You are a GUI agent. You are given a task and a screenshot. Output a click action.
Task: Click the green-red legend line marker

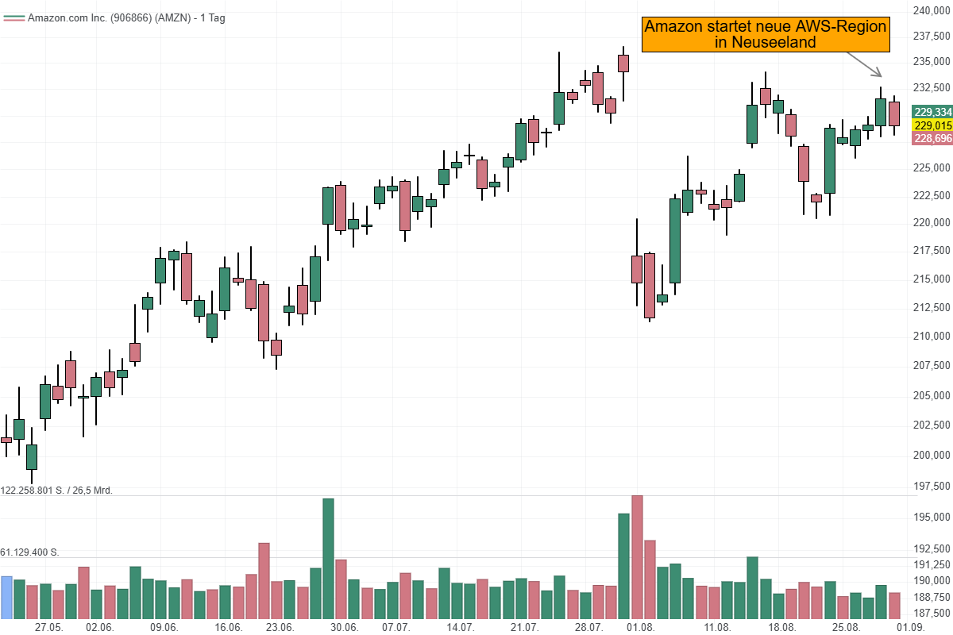[x=14, y=18]
